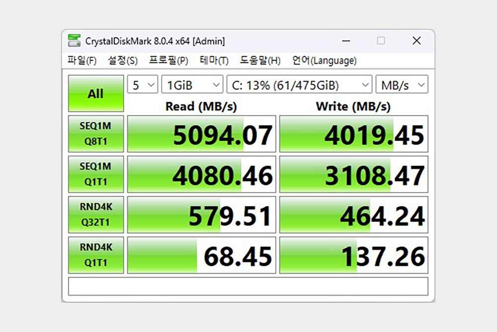
Task: Start the RND4K Q1T1 test
Action: pyautogui.click(x=96, y=254)
